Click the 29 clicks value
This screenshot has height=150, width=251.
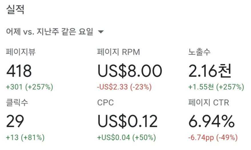point(15,121)
